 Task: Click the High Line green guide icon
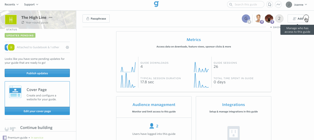[11, 20]
